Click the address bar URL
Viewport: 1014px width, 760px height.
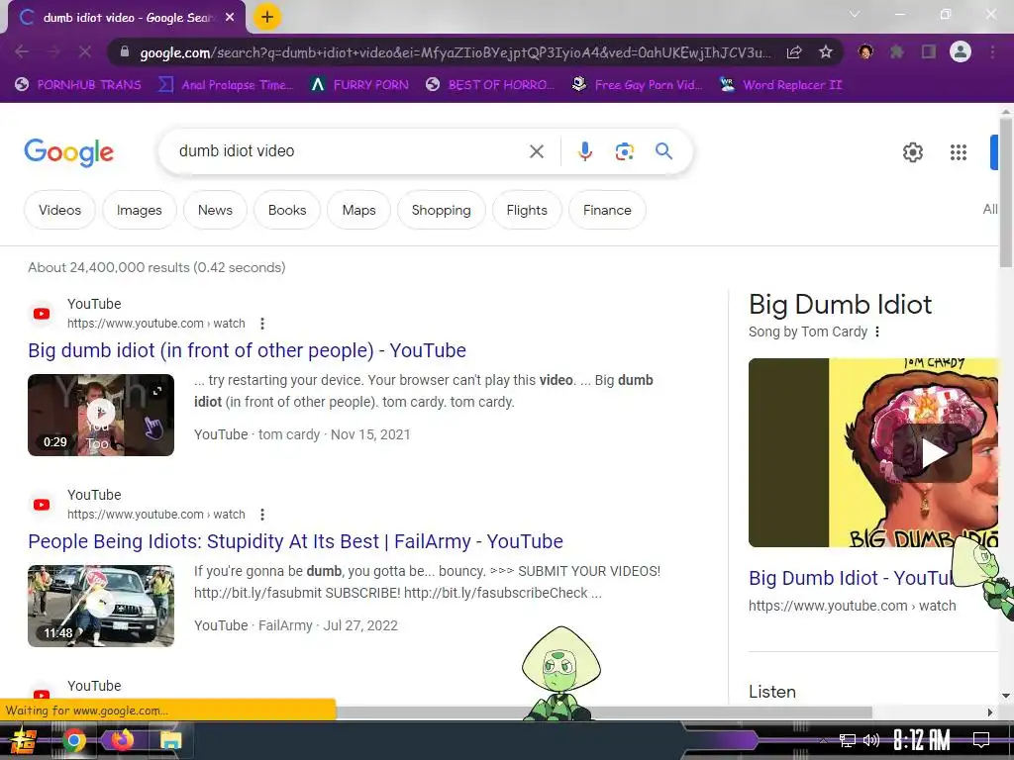(456, 52)
